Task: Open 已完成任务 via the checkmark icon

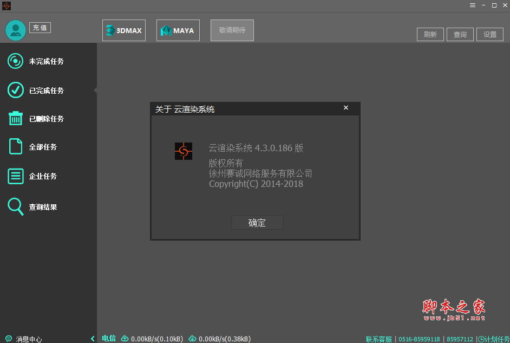Action: coord(15,90)
